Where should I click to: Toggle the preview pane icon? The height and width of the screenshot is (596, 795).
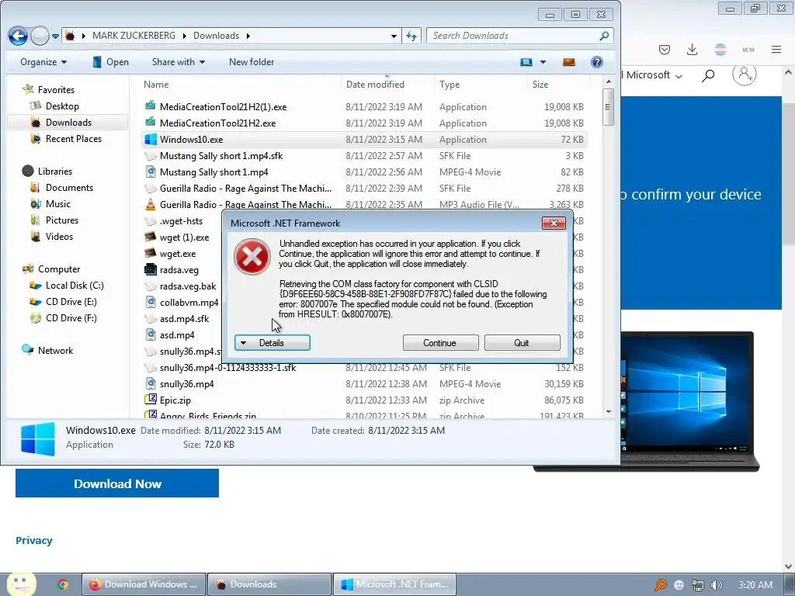(x=569, y=62)
